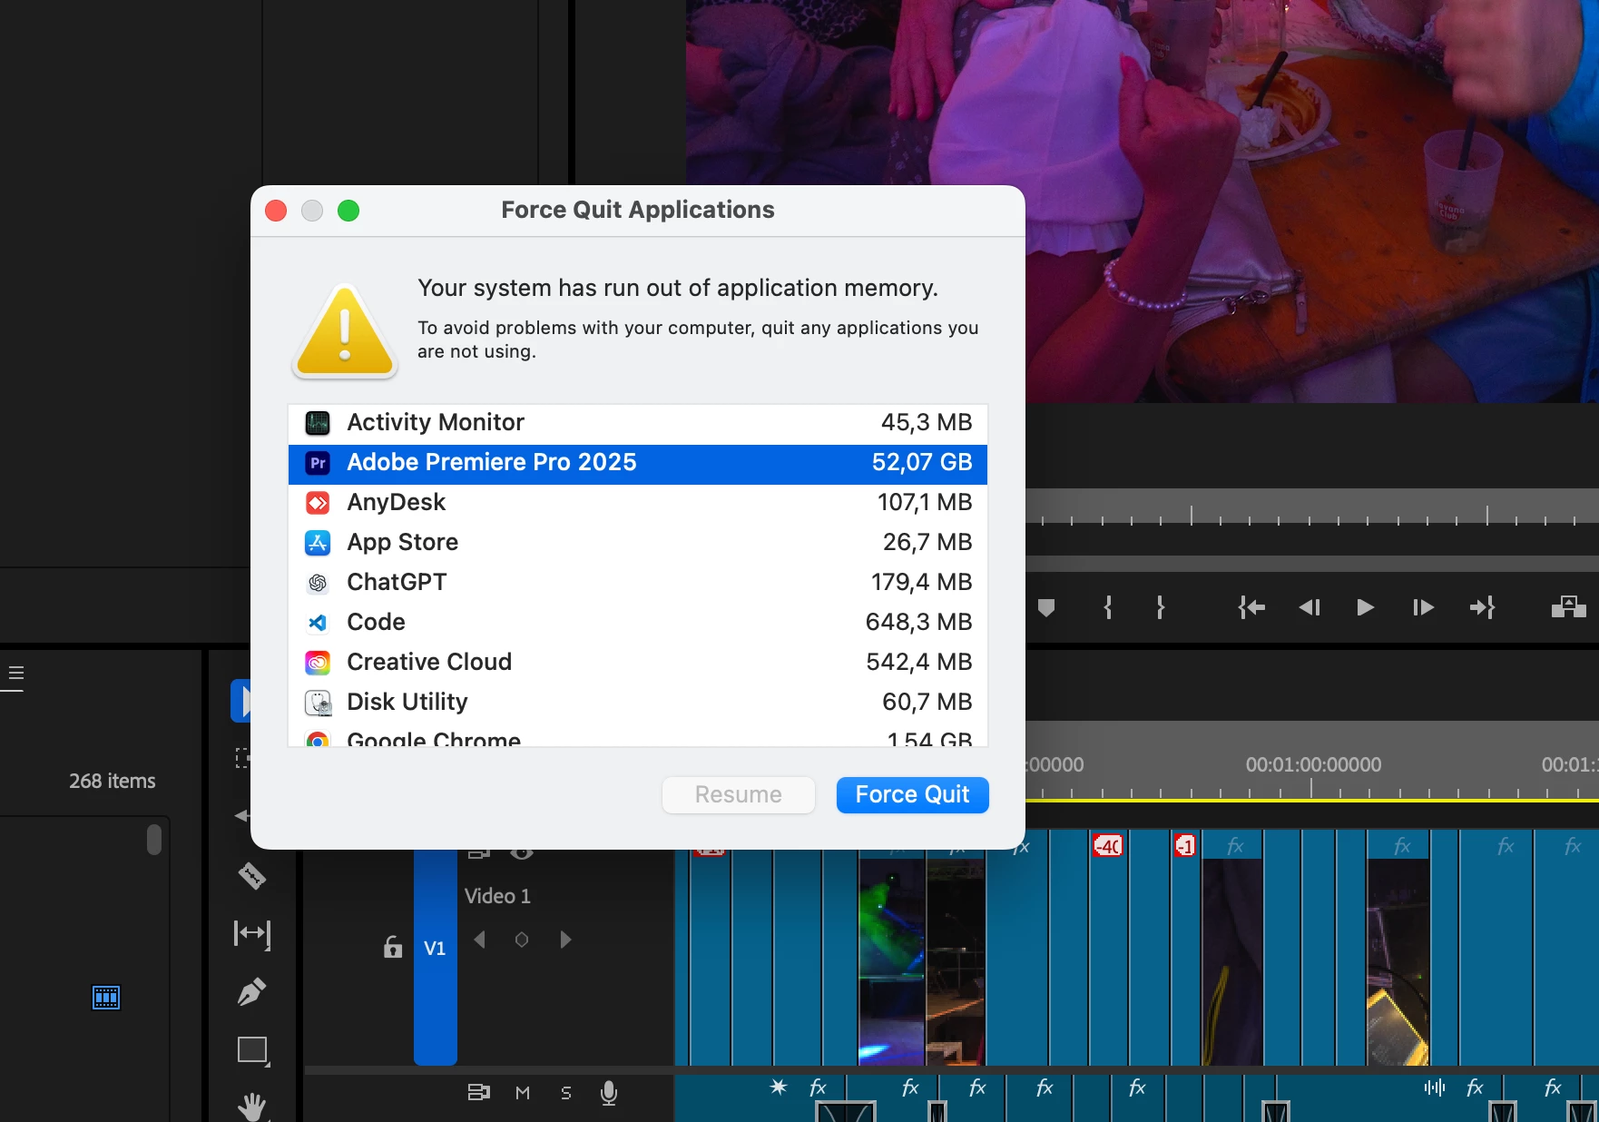Screen dimensions: 1599x1122
Task: Mute the audio track with M button
Action: point(523,1093)
